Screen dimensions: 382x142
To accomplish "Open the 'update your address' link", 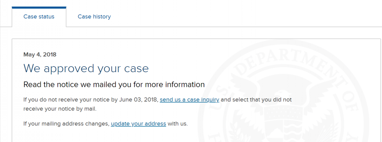I will (x=138, y=124).
